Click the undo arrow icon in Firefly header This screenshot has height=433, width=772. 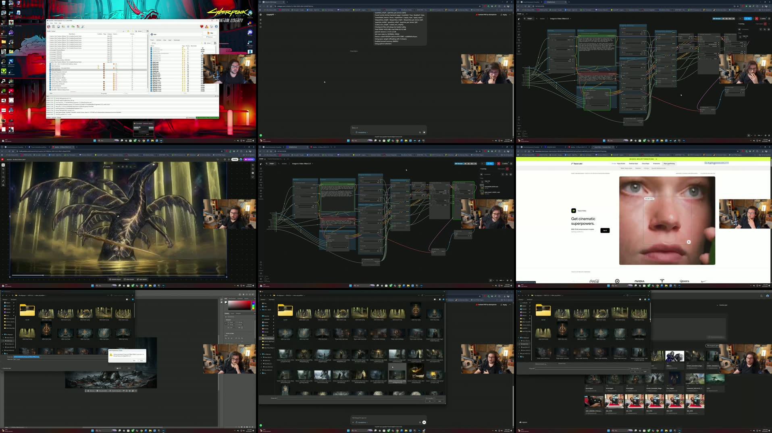click(218, 160)
